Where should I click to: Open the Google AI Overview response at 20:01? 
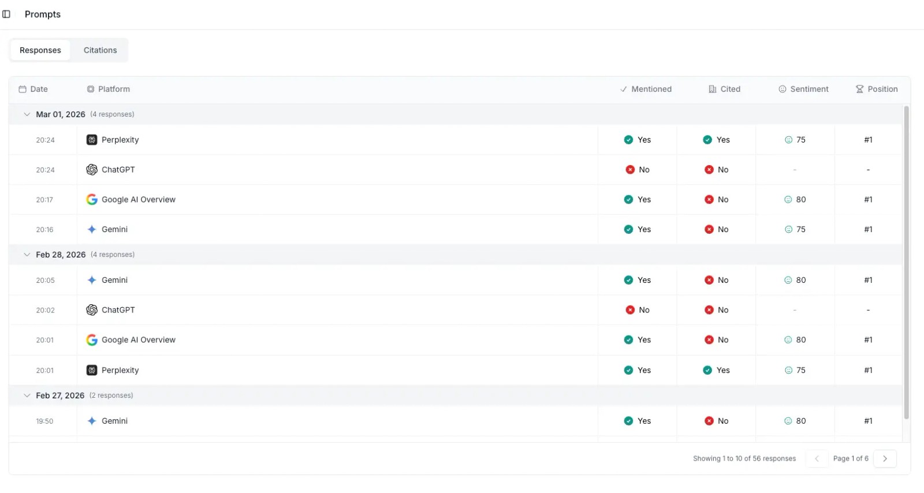pyautogui.click(x=455, y=340)
